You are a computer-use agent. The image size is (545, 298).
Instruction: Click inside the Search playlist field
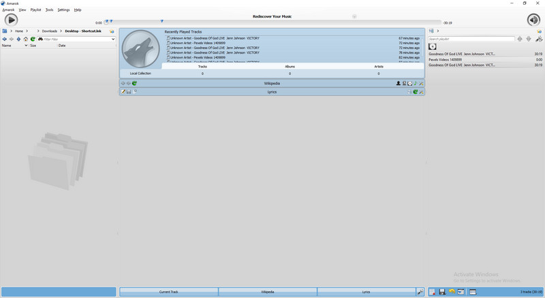pos(471,39)
